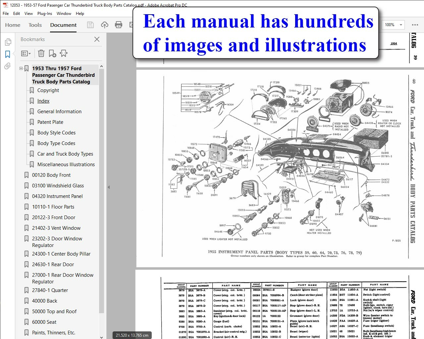The height and width of the screenshot is (339, 424).
Task: Go to 50000 Top and Roof bookmark
Action: [x=54, y=312]
